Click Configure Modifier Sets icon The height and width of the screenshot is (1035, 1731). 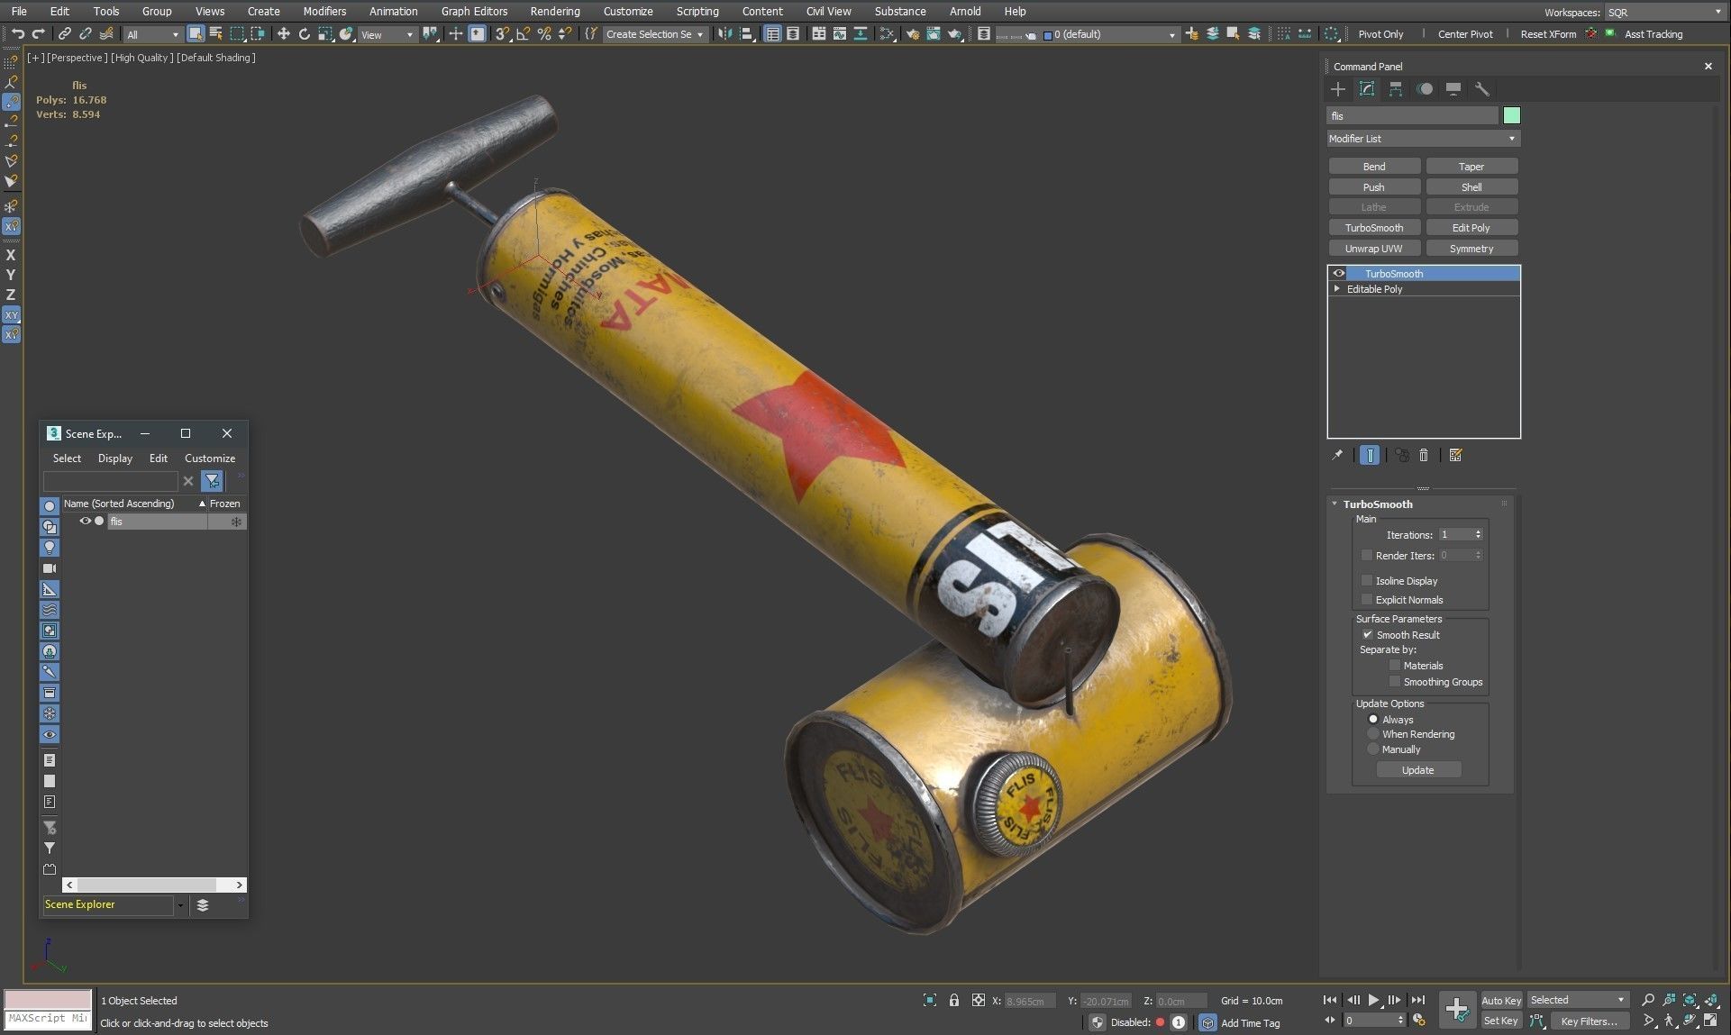pyautogui.click(x=1455, y=456)
